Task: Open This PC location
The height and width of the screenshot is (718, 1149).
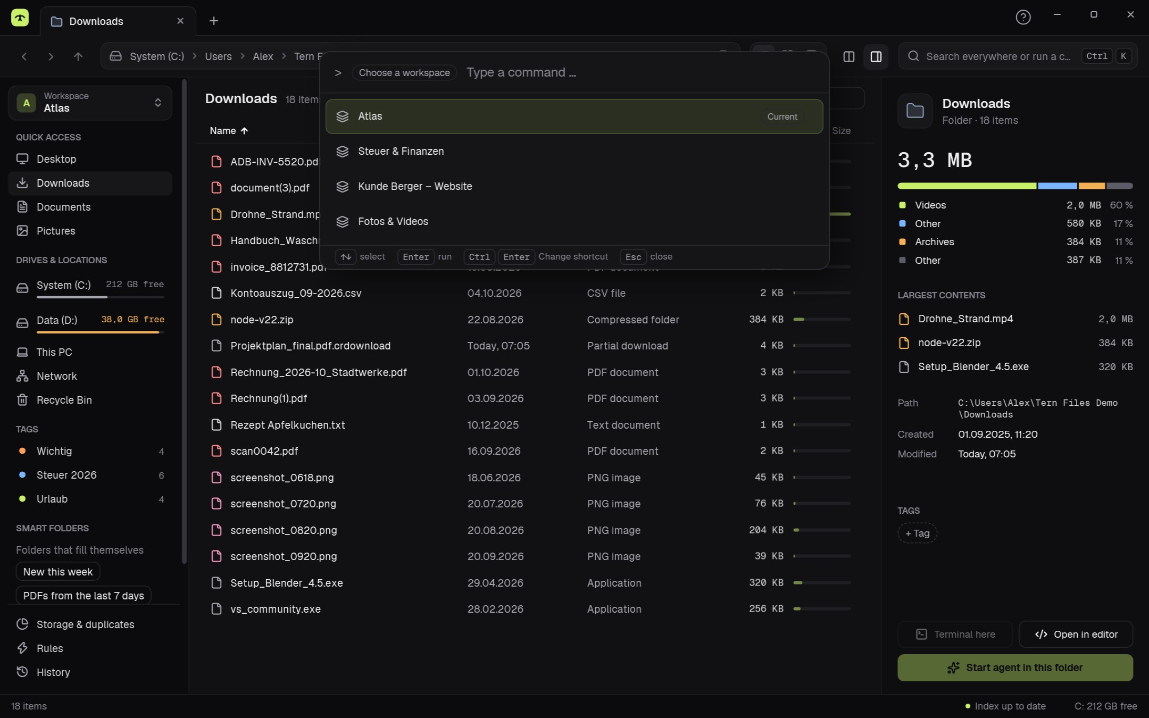Action: 90,352
